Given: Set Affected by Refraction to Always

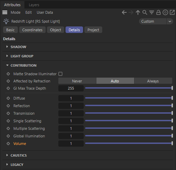Looking at the screenshot, I should (153, 81).
